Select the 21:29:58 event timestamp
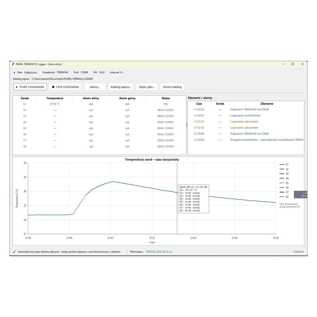The height and width of the screenshot is (317, 317). [x=199, y=134]
